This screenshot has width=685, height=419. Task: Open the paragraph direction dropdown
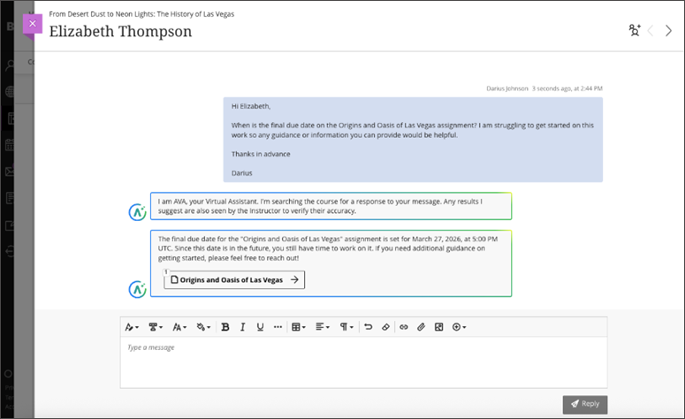346,327
